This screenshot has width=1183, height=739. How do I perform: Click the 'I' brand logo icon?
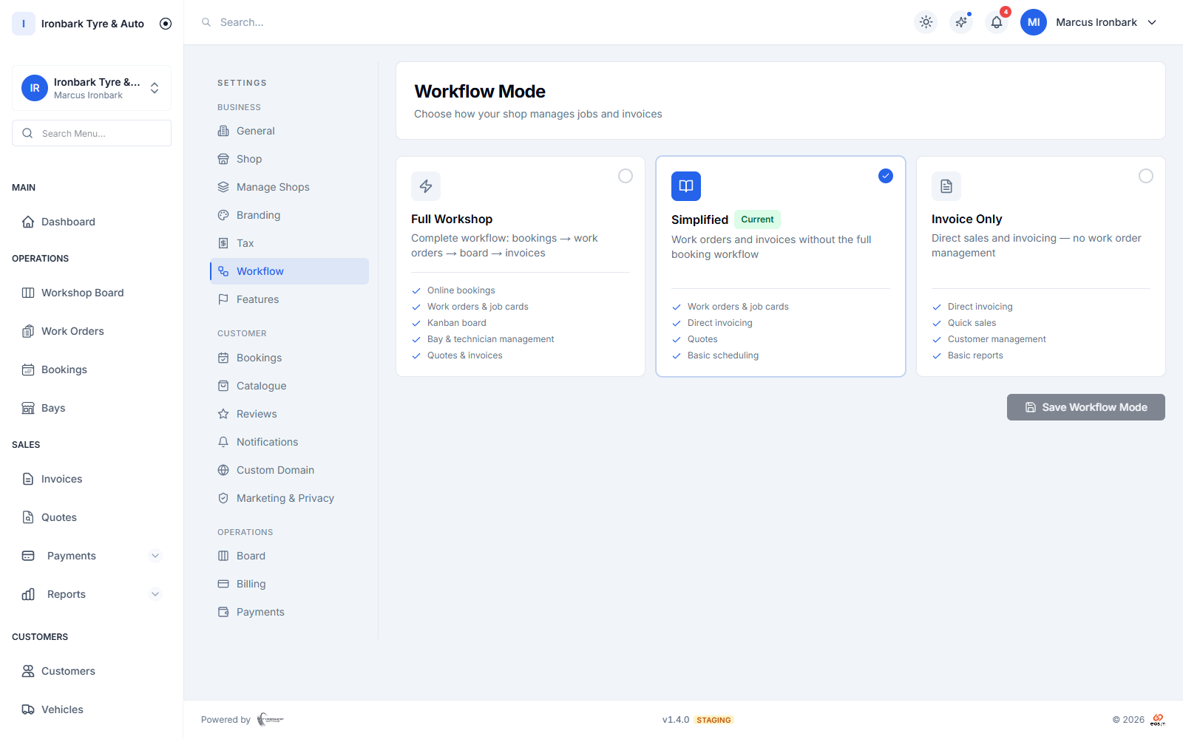24,24
